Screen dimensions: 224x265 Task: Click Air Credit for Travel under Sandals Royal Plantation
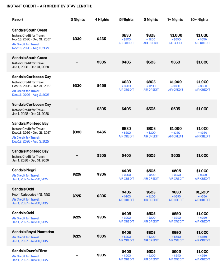pos(26,237)
